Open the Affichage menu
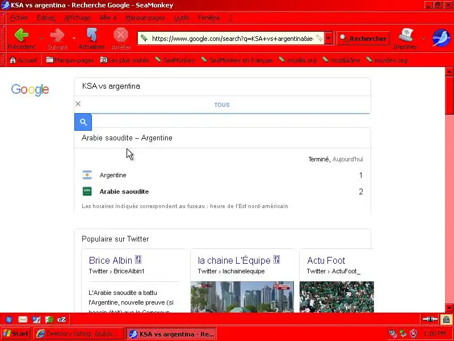Viewport: 454px width, 341px height. (x=77, y=18)
